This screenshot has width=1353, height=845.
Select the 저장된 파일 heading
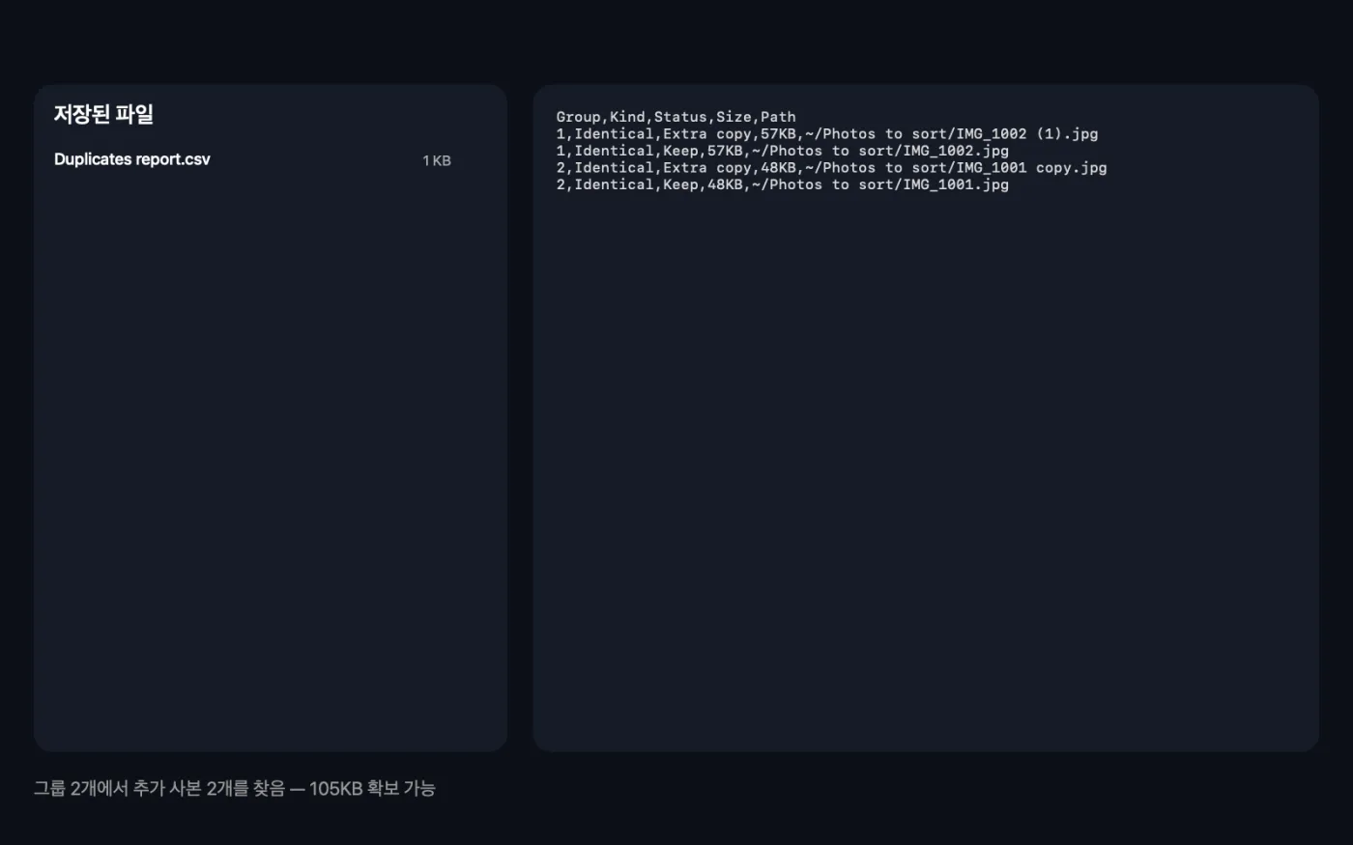(x=103, y=114)
